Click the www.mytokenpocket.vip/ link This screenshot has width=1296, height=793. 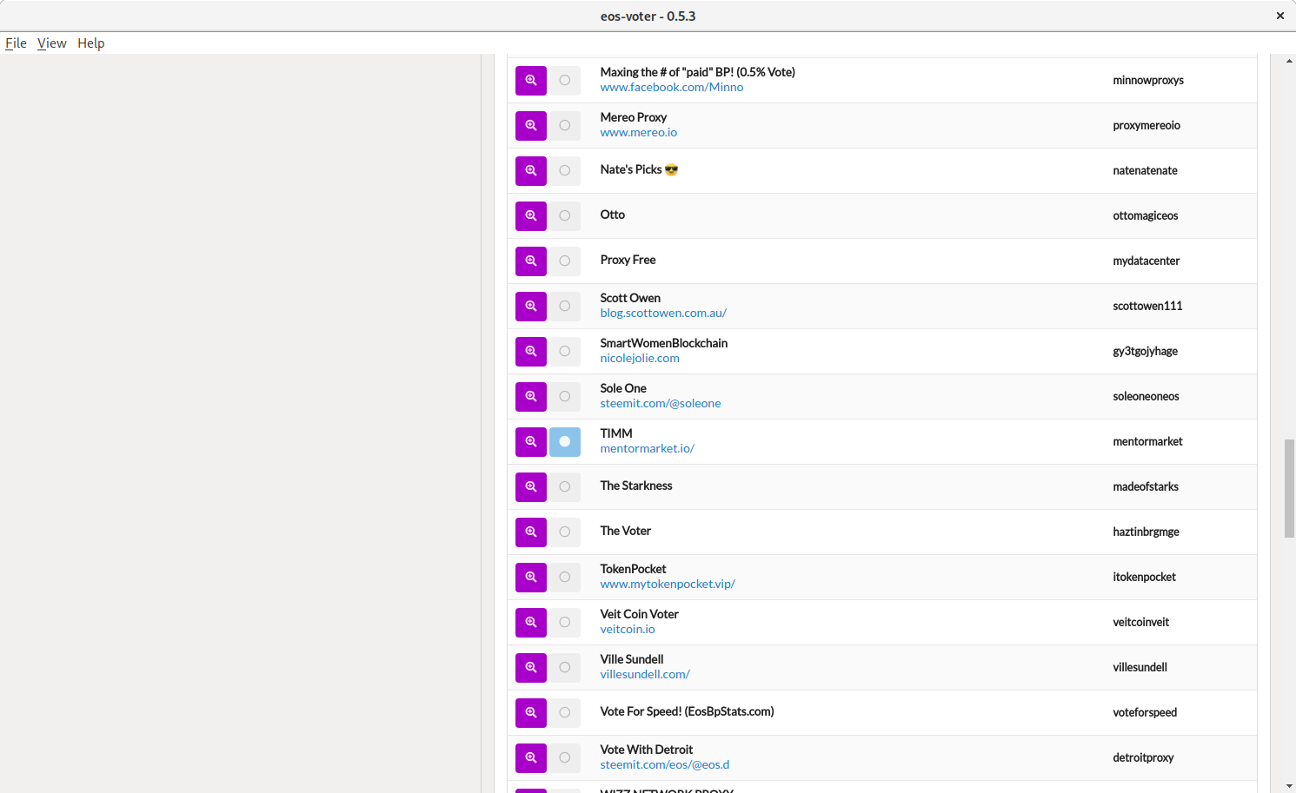tap(667, 585)
